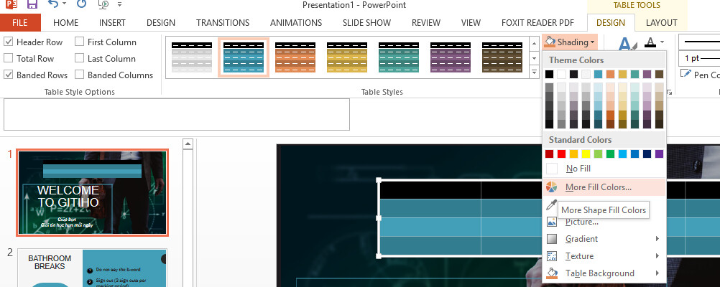Select the Bathroom Breaks slide thumbnail
The image size is (720, 287).
(x=92, y=268)
